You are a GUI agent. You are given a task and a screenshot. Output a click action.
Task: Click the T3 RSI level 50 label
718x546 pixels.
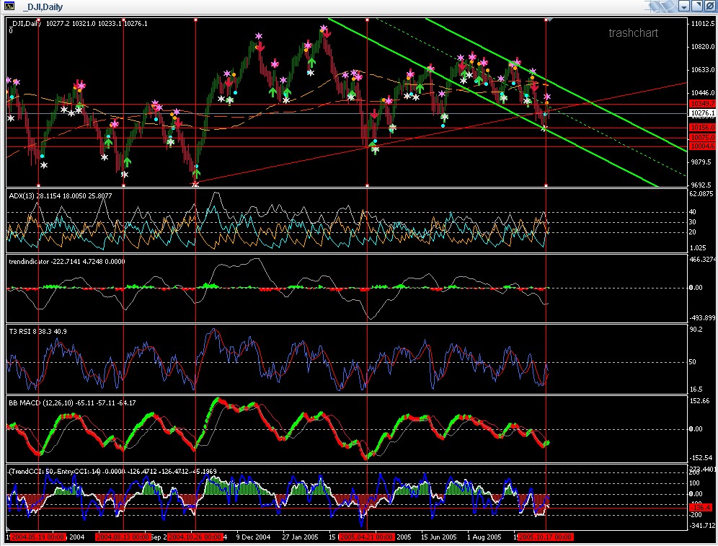[x=693, y=362]
